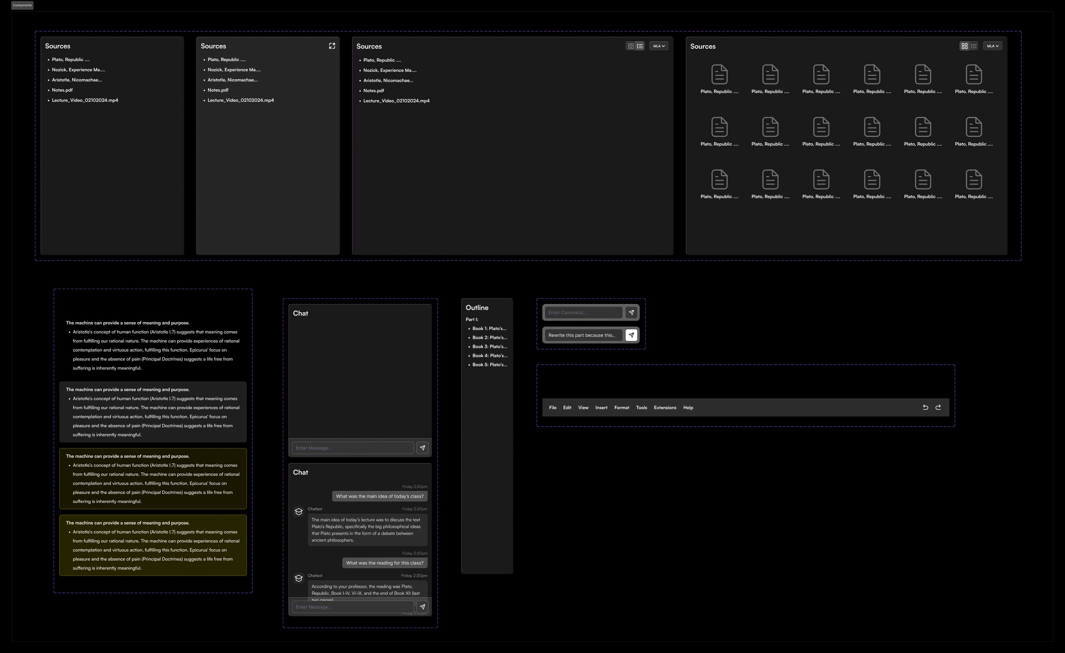Click send icon beside Enter Command field
1065x653 pixels.
pyautogui.click(x=631, y=312)
